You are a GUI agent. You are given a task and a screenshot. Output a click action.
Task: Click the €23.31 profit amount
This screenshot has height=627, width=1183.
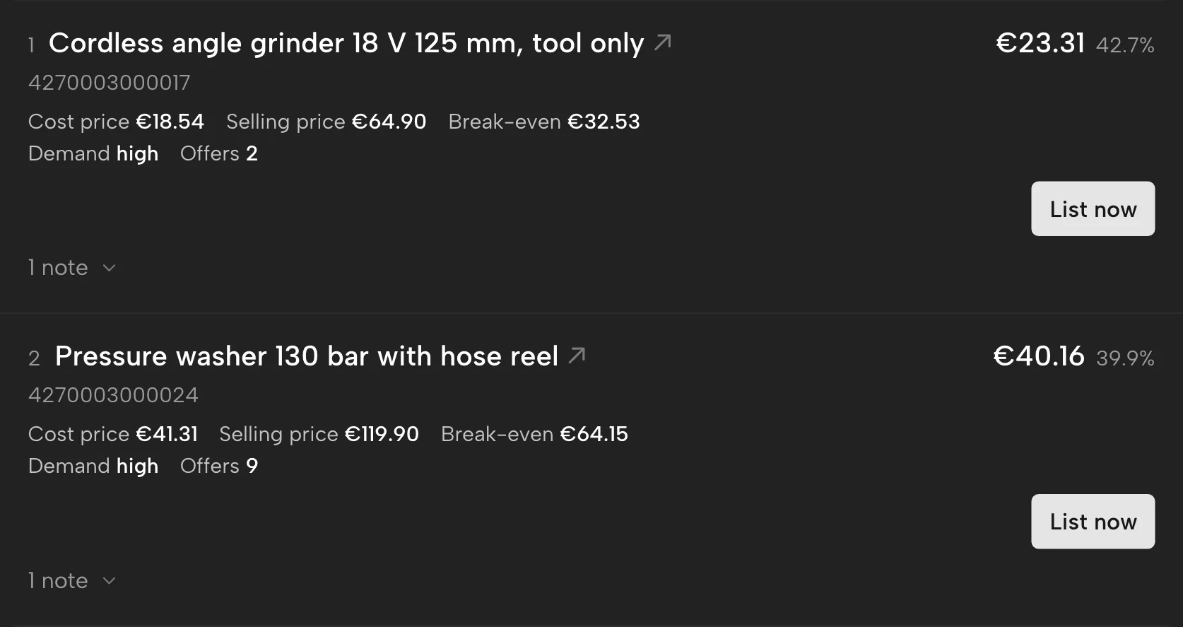tap(1040, 43)
